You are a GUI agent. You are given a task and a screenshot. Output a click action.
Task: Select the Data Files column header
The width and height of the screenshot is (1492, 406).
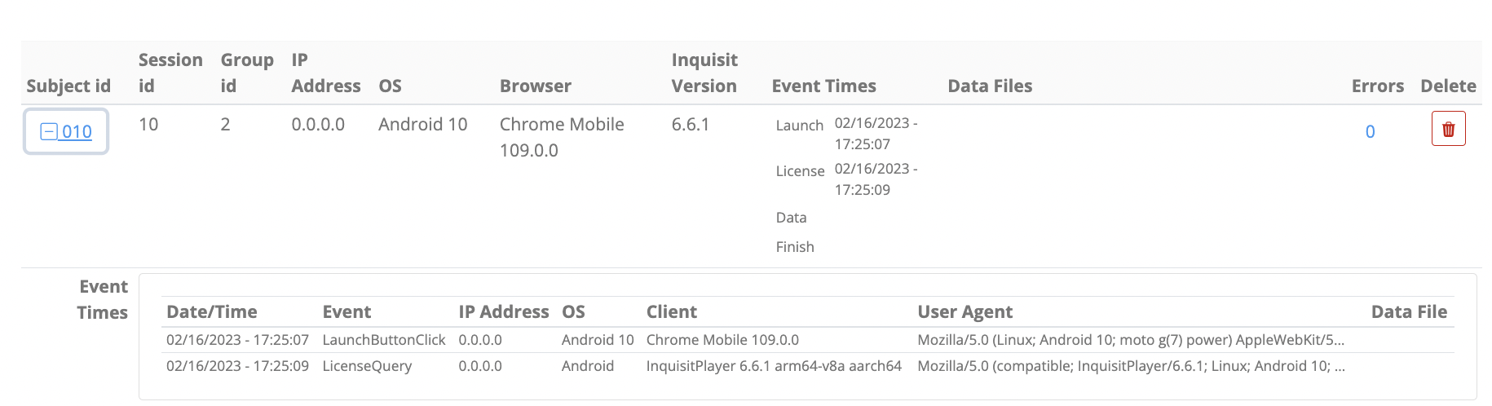pos(990,86)
